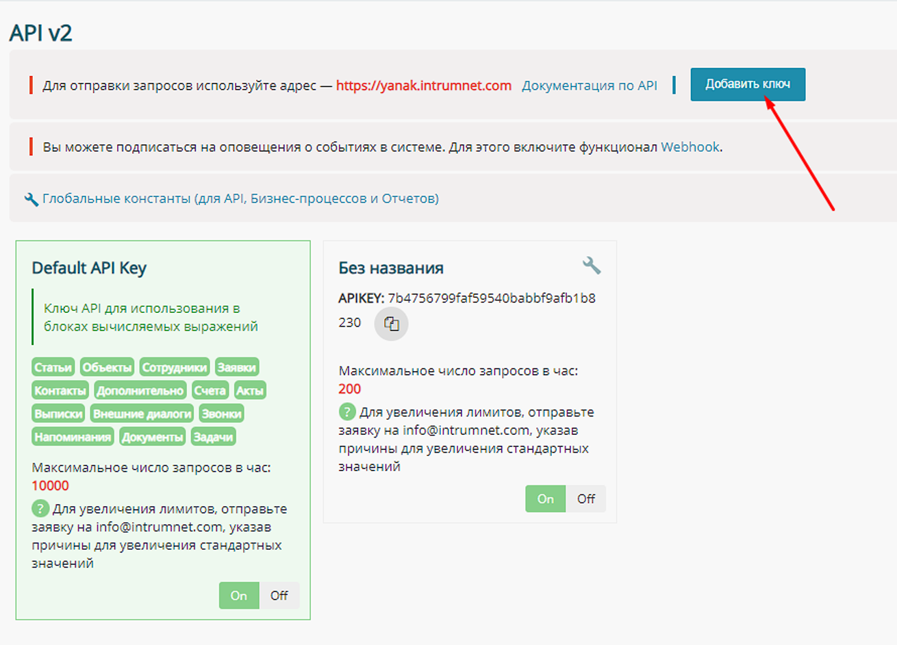This screenshot has width=897, height=645.
Task: Switch Default API Key to Off
Action: coord(279,596)
